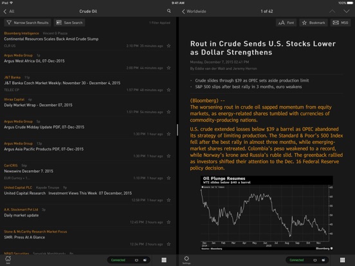Go to previous article with up chevron
355x266 pixels.
332,11
